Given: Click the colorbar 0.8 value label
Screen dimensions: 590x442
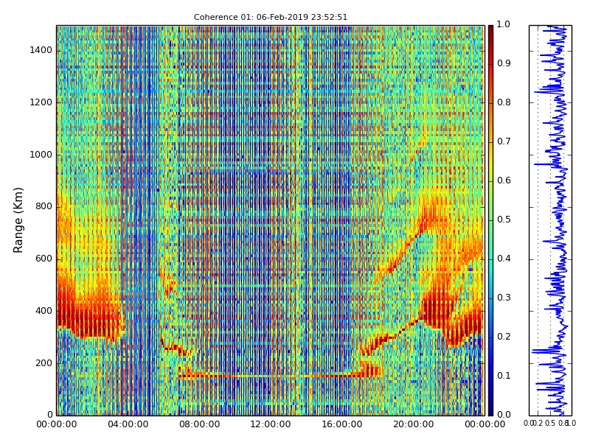Looking at the screenshot, I should [x=504, y=102].
